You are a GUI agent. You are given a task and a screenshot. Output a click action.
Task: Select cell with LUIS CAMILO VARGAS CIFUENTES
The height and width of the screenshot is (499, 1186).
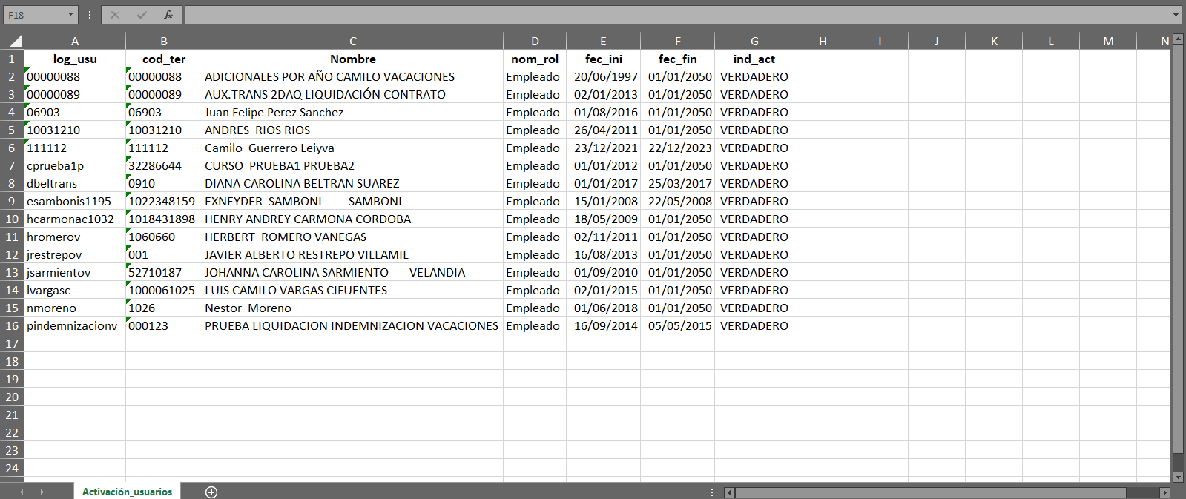[353, 290]
